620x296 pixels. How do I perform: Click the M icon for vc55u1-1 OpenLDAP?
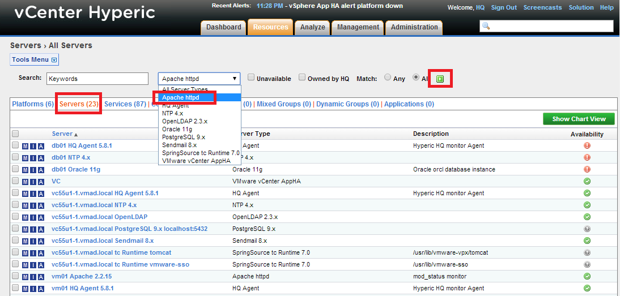tap(26, 217)
